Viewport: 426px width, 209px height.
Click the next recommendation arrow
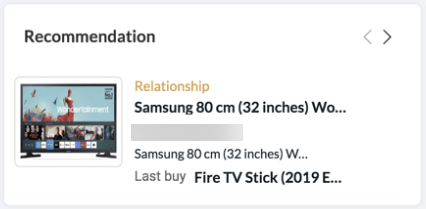387,37
